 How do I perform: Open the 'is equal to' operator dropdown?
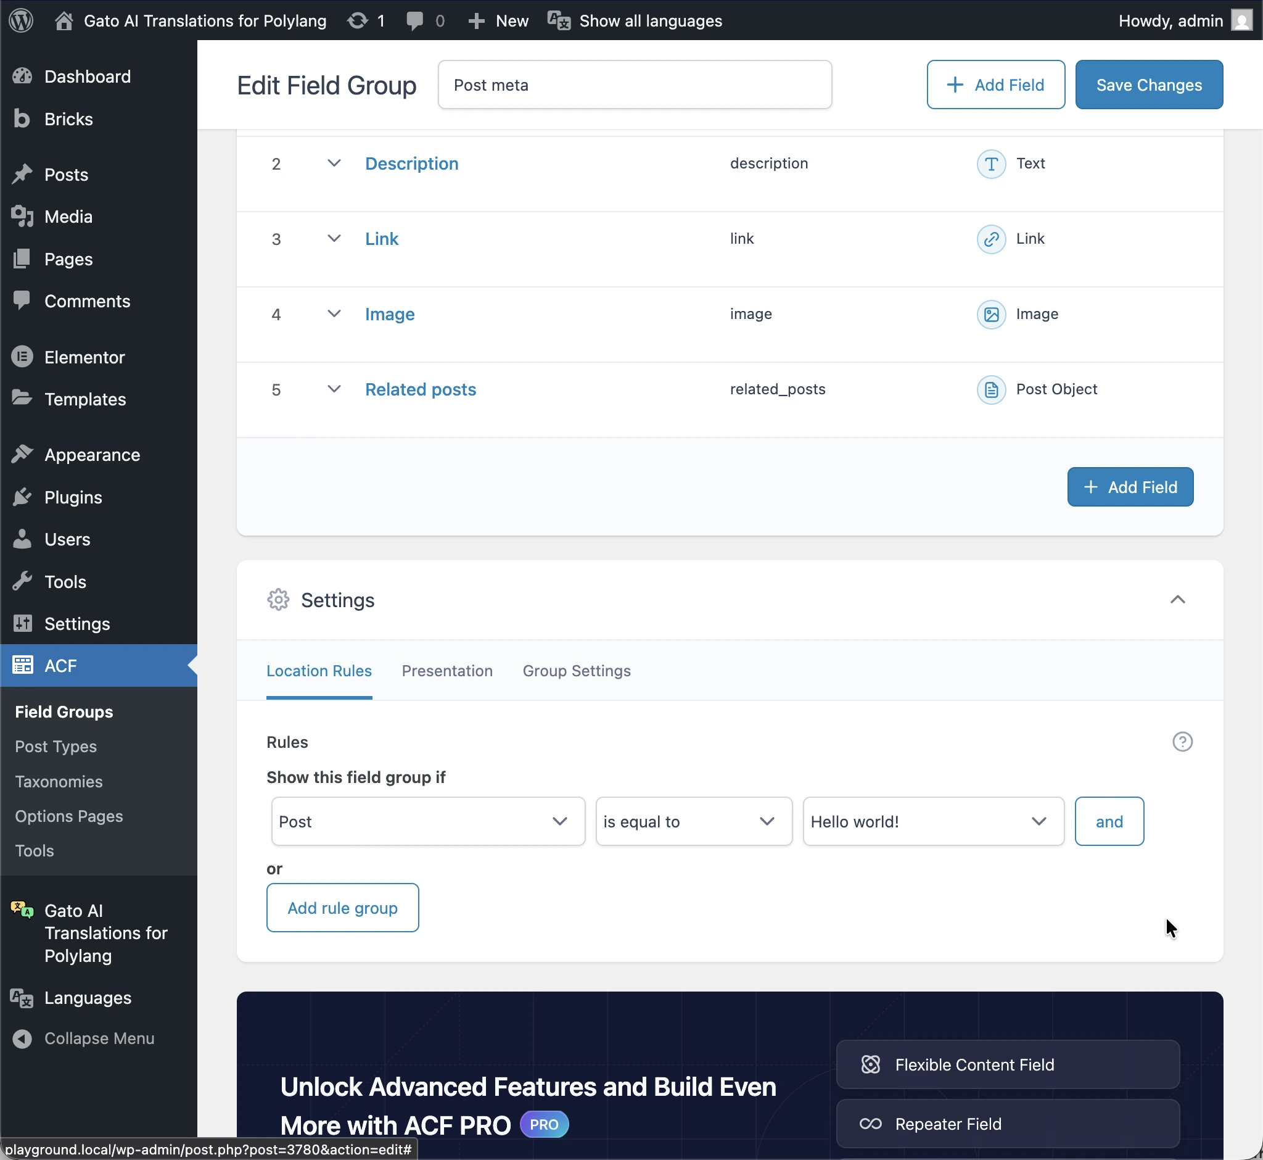693,821
